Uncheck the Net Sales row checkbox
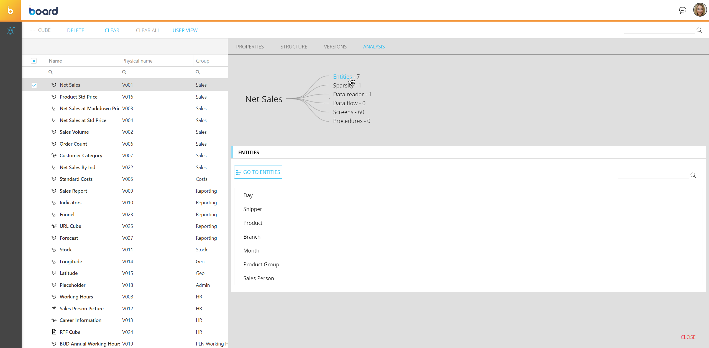Screen dimensions: 709x348 [x=34, y=85]
